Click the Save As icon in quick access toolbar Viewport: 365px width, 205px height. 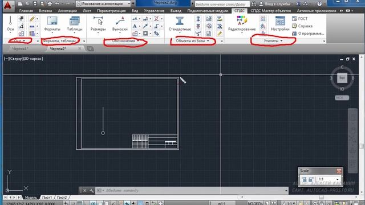(42, 4)
